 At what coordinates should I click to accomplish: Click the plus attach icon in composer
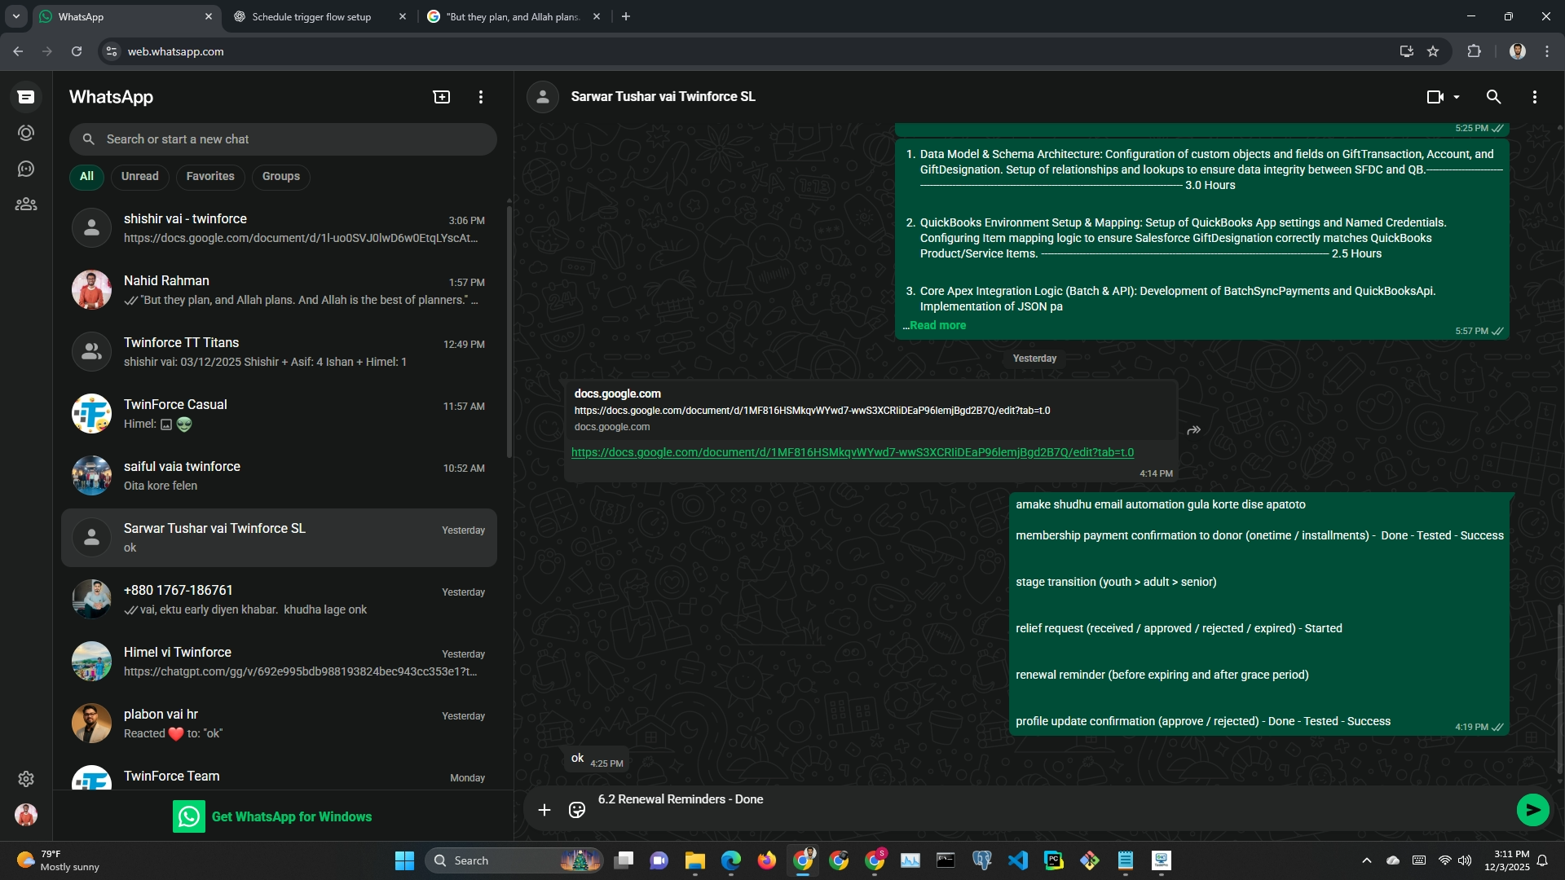544,810
